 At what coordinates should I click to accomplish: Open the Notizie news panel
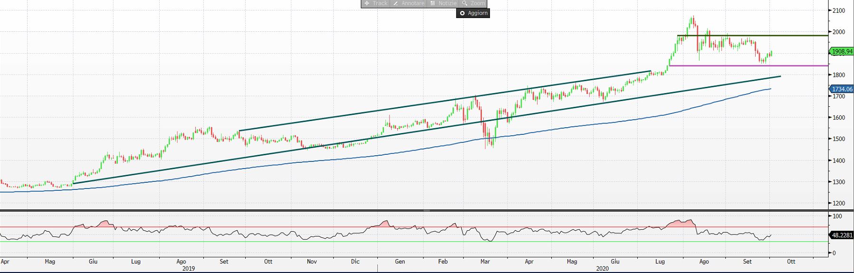click(x=443, y=3)
